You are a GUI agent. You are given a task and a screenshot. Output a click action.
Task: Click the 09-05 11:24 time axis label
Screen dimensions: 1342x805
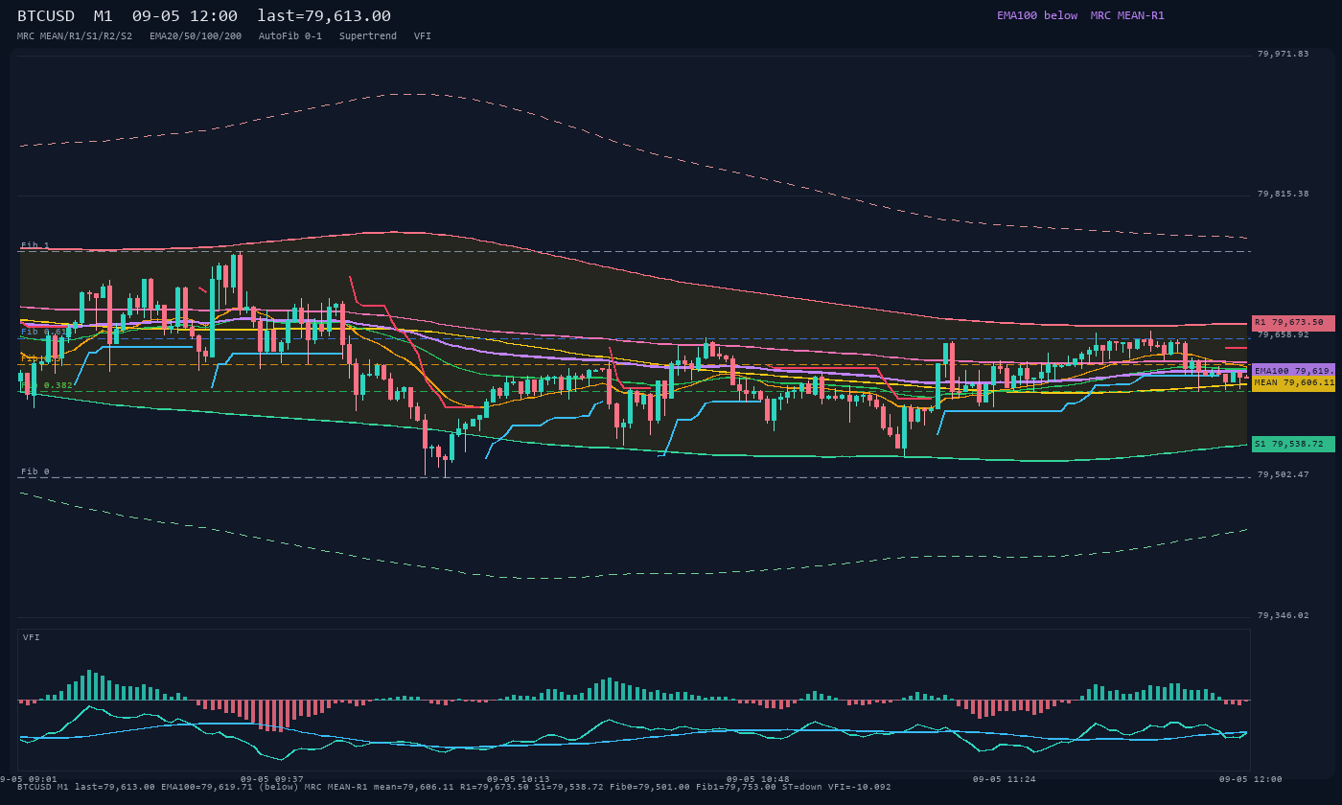click(1005, 779)
